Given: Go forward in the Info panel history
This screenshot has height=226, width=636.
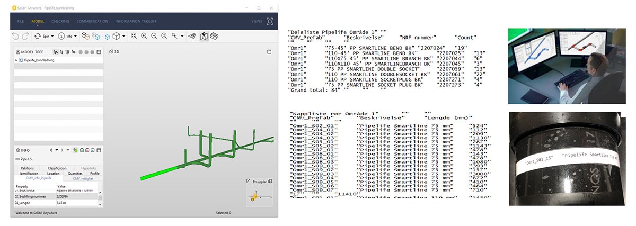Looking at the screenshot, I should point(62,150).
